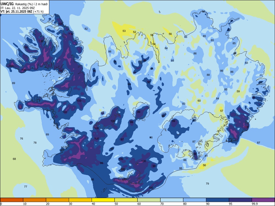Click the map value 76 over the western sea
The height and width of the screenshot is (206, 275).
click(21, 138)
